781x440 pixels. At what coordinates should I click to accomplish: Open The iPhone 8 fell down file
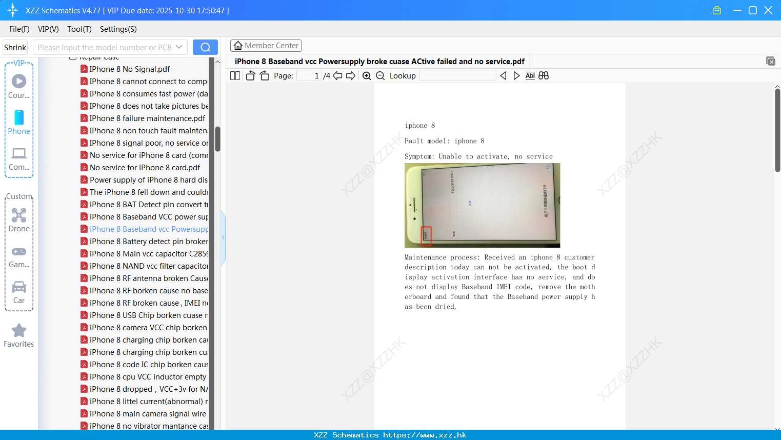pos(145,192)
